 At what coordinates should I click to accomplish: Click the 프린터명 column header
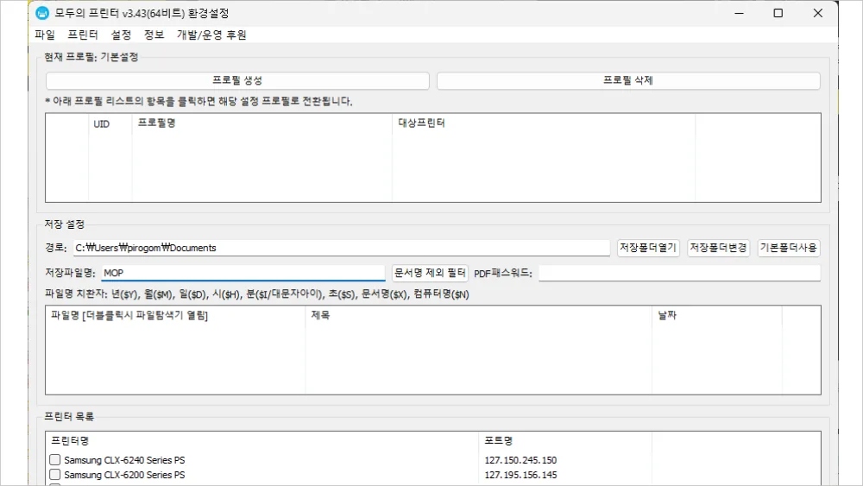pos(262,441)
